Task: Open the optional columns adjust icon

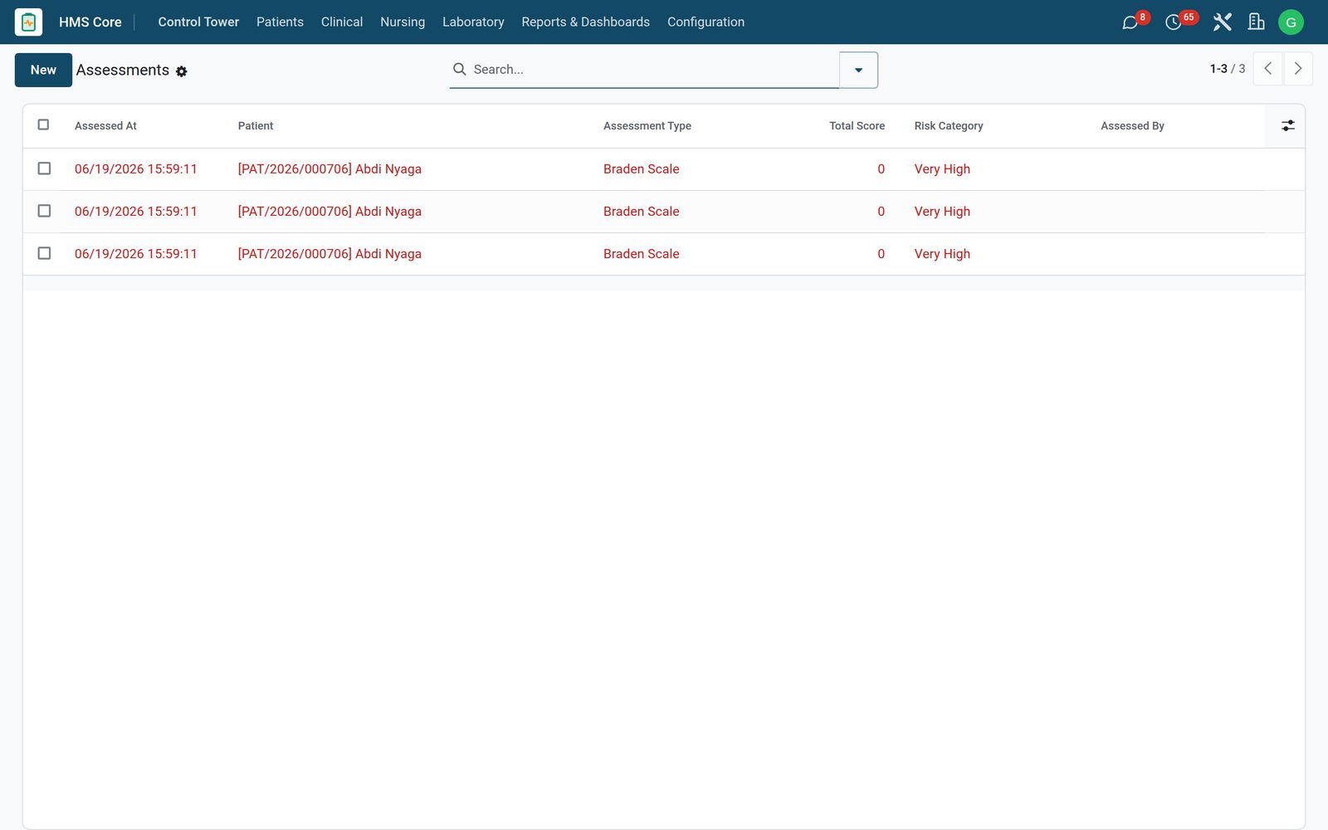Action: pyautogui.click(x=1287, y=126)
